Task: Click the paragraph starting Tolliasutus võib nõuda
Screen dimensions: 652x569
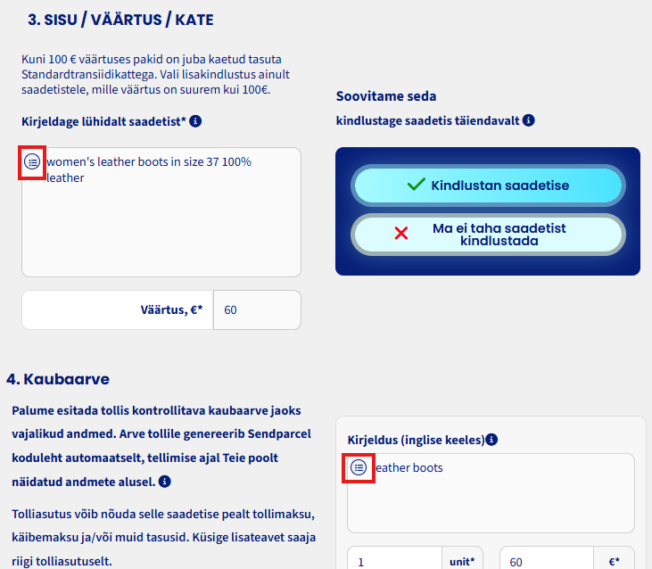Action: [x=164, y=538]
